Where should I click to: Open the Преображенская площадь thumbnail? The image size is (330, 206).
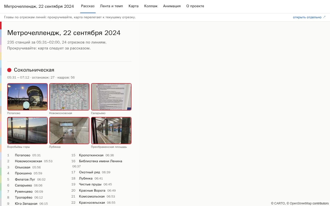[x=111, y=131]
